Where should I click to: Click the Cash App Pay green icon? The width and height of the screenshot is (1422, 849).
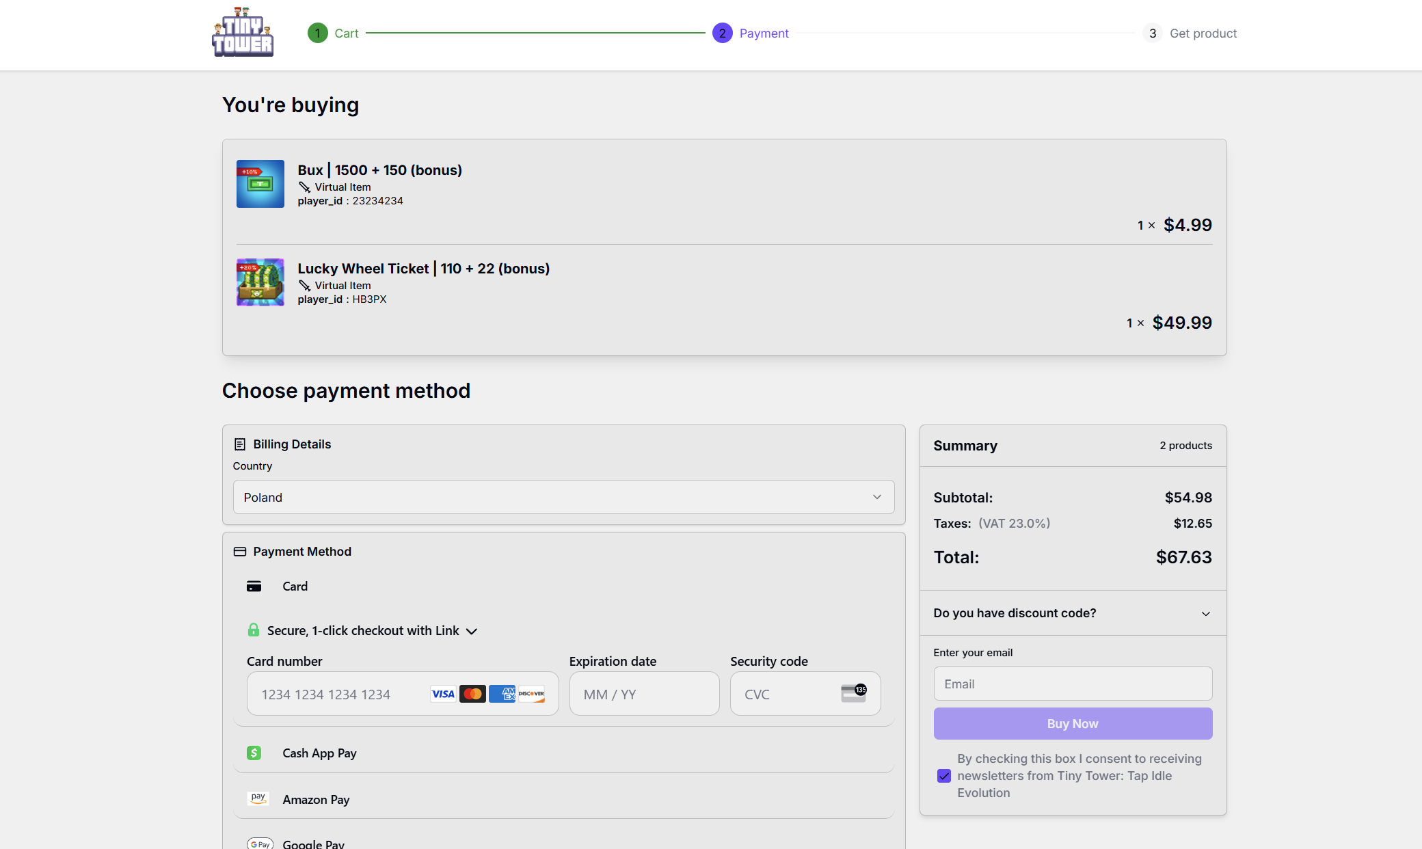coord(254,753)
